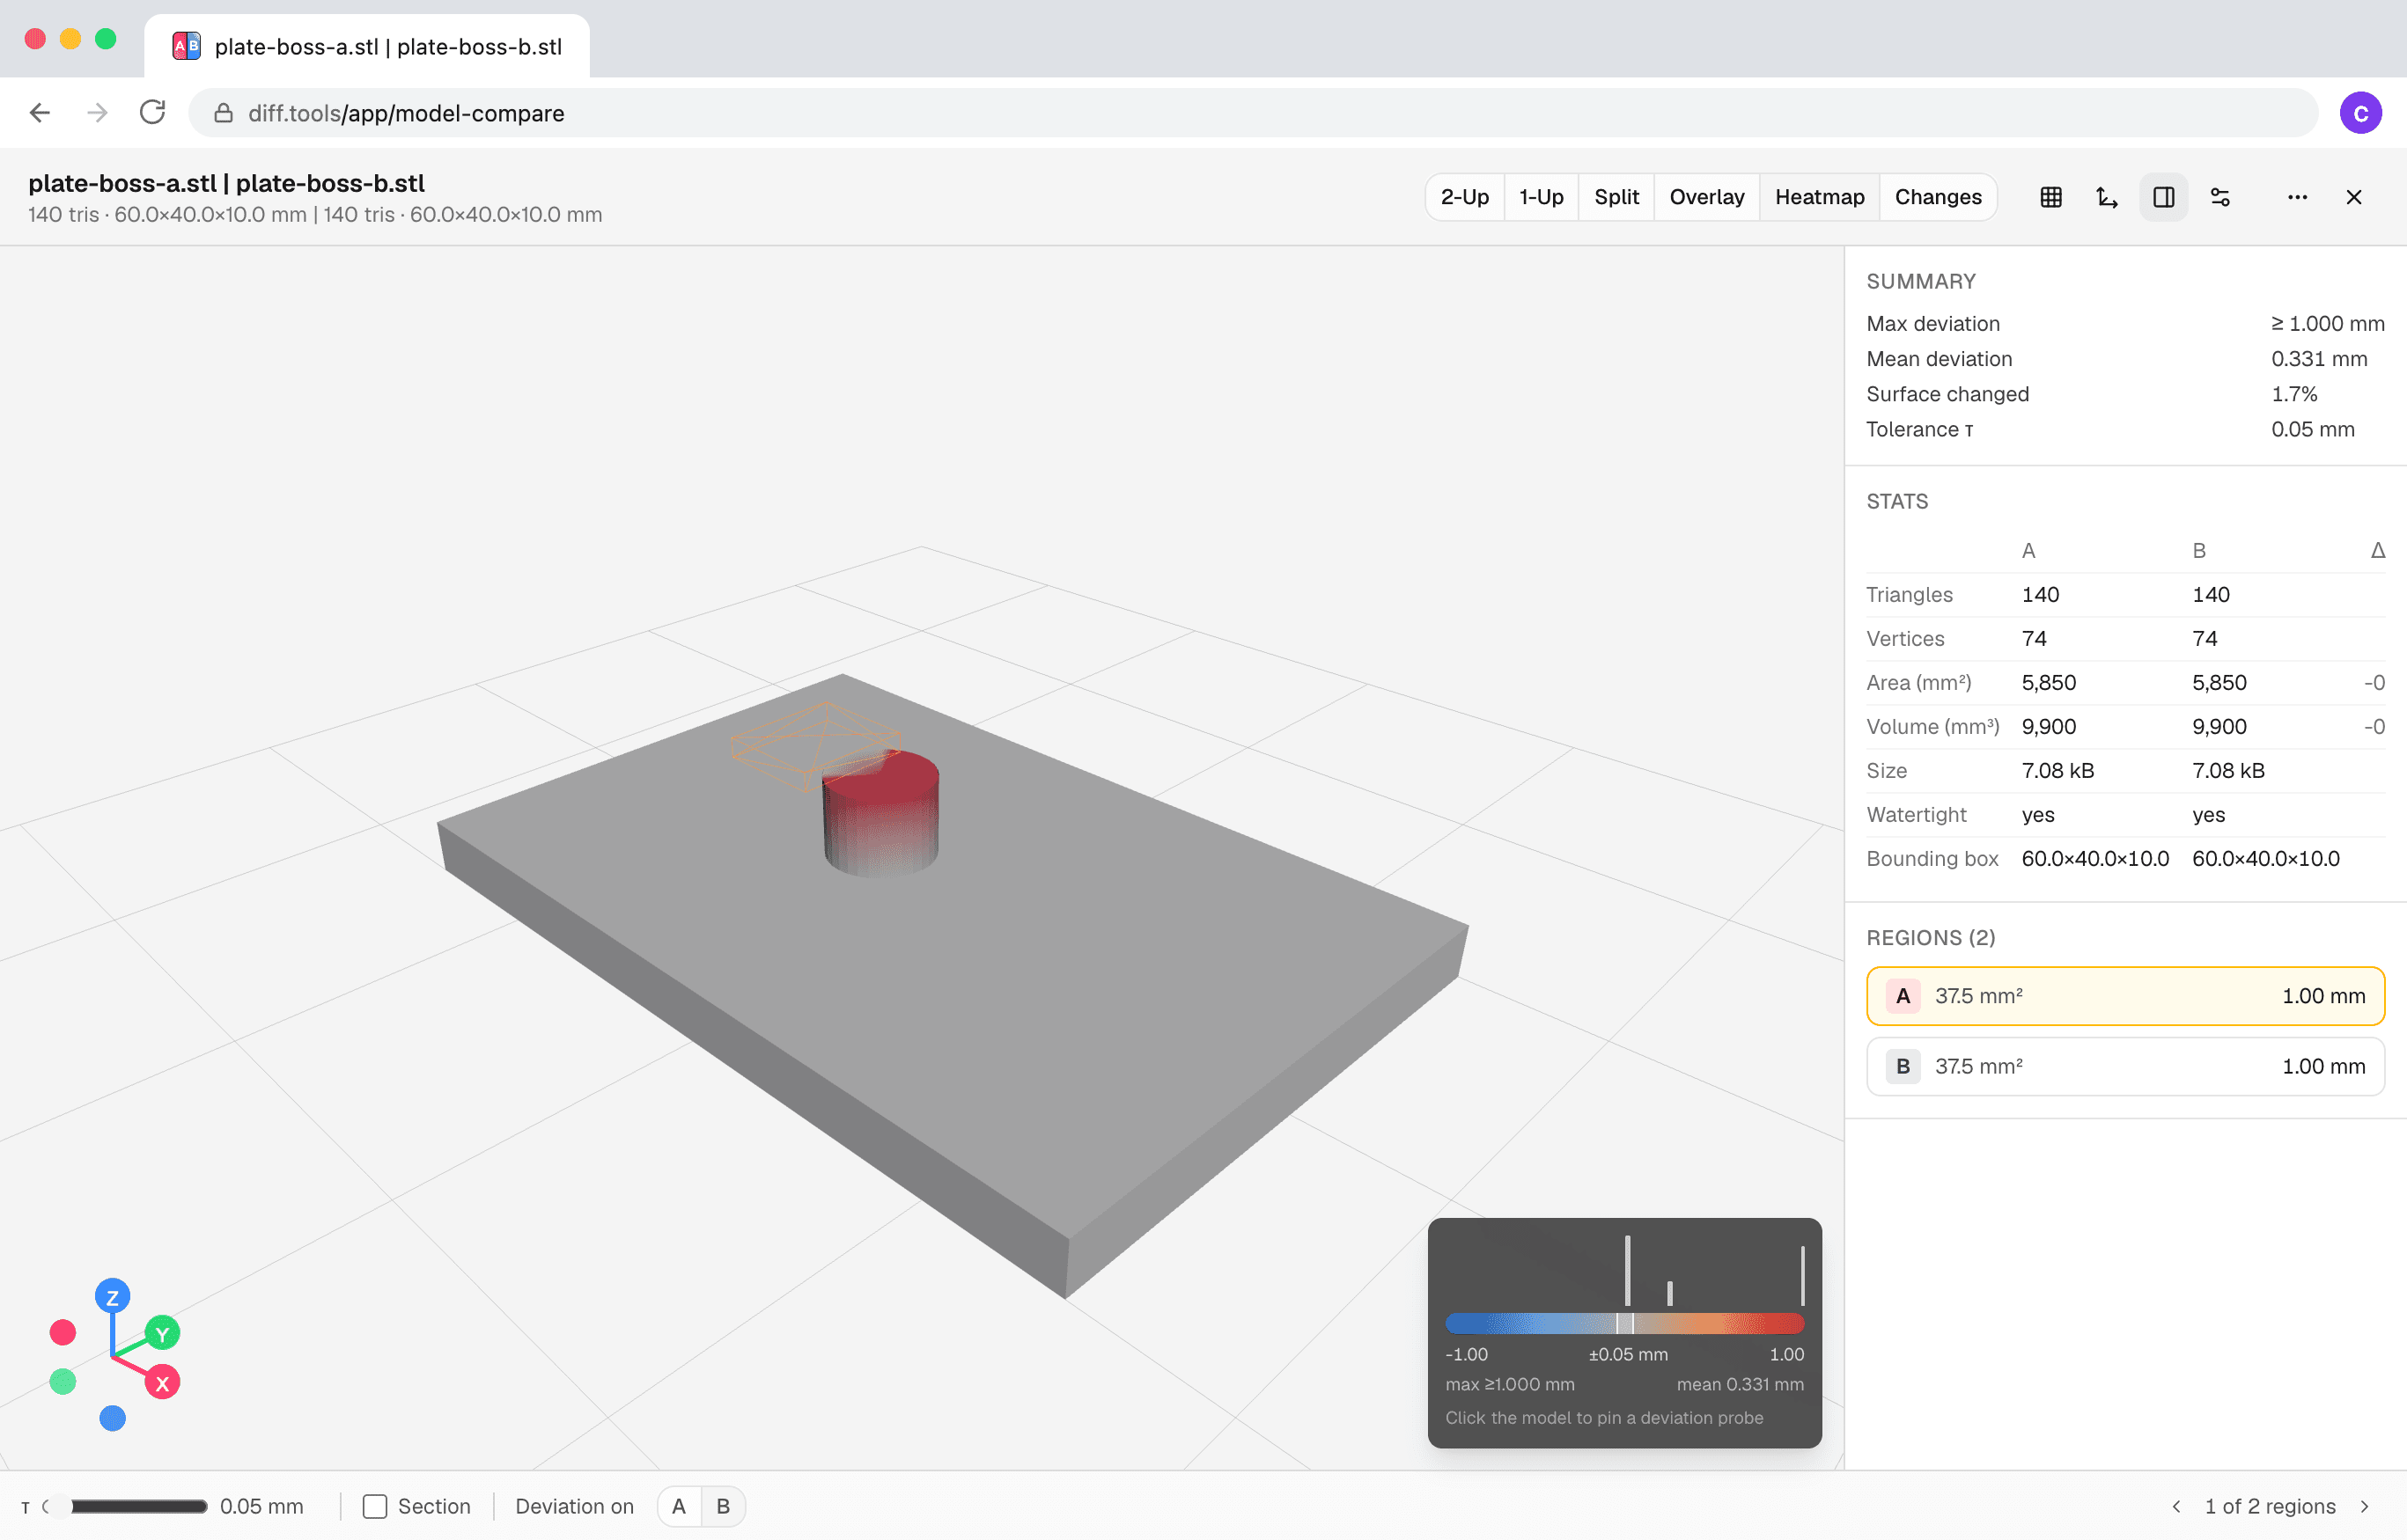The image size is (2407, 1540).
Task: Adjust the tolerance slider
Action: click(x=127, y=1506)
